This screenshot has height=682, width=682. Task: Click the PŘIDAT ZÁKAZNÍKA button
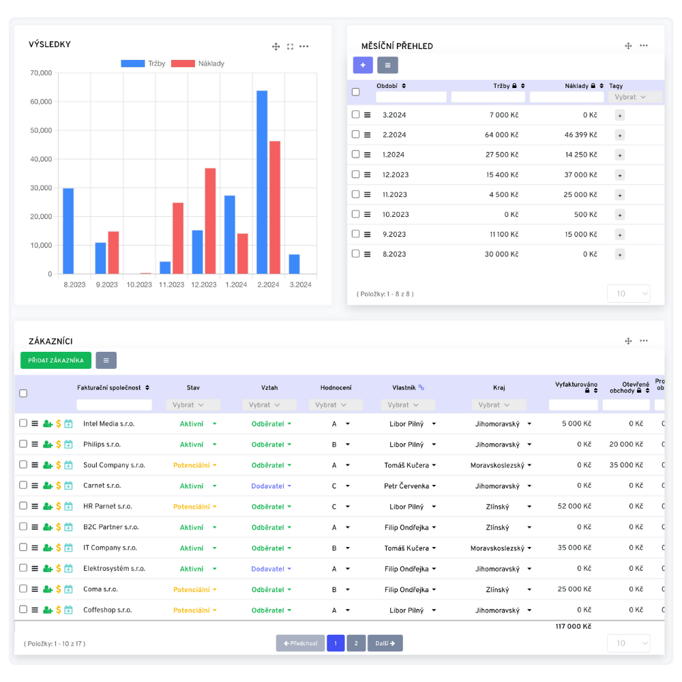click(x=55, y=360)
